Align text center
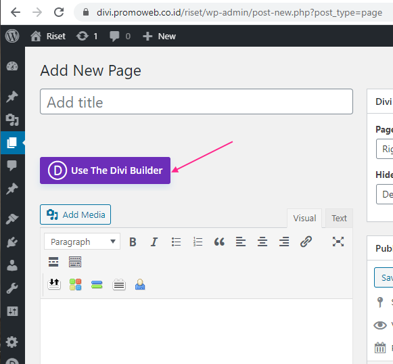 tap(262, 242)
